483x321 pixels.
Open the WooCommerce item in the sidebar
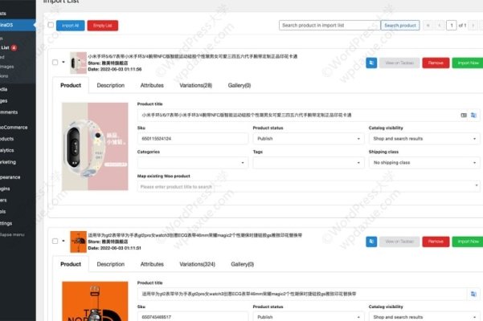click(14, 128)
